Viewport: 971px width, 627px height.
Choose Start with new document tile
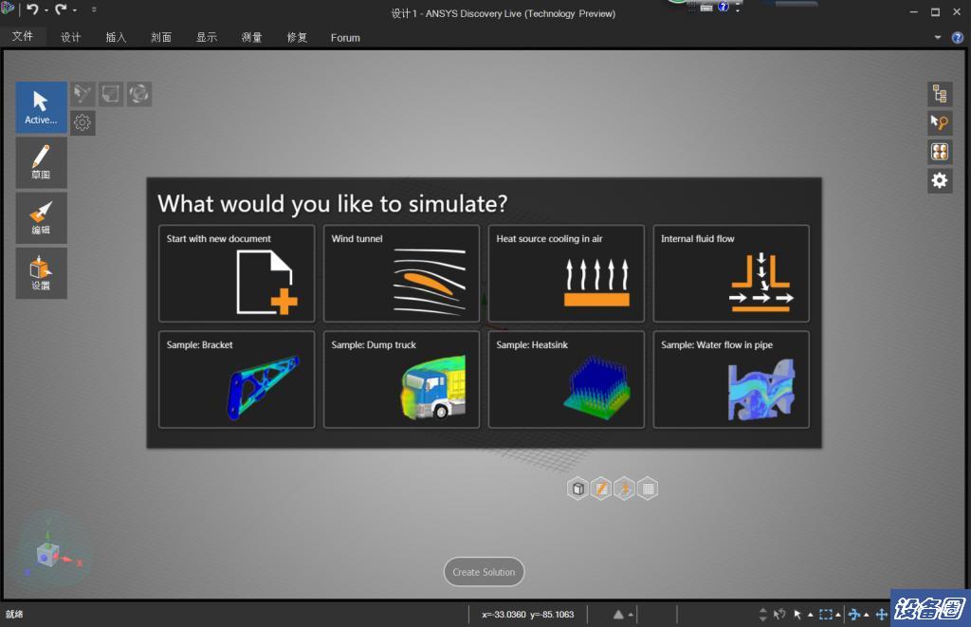point(236,273)
